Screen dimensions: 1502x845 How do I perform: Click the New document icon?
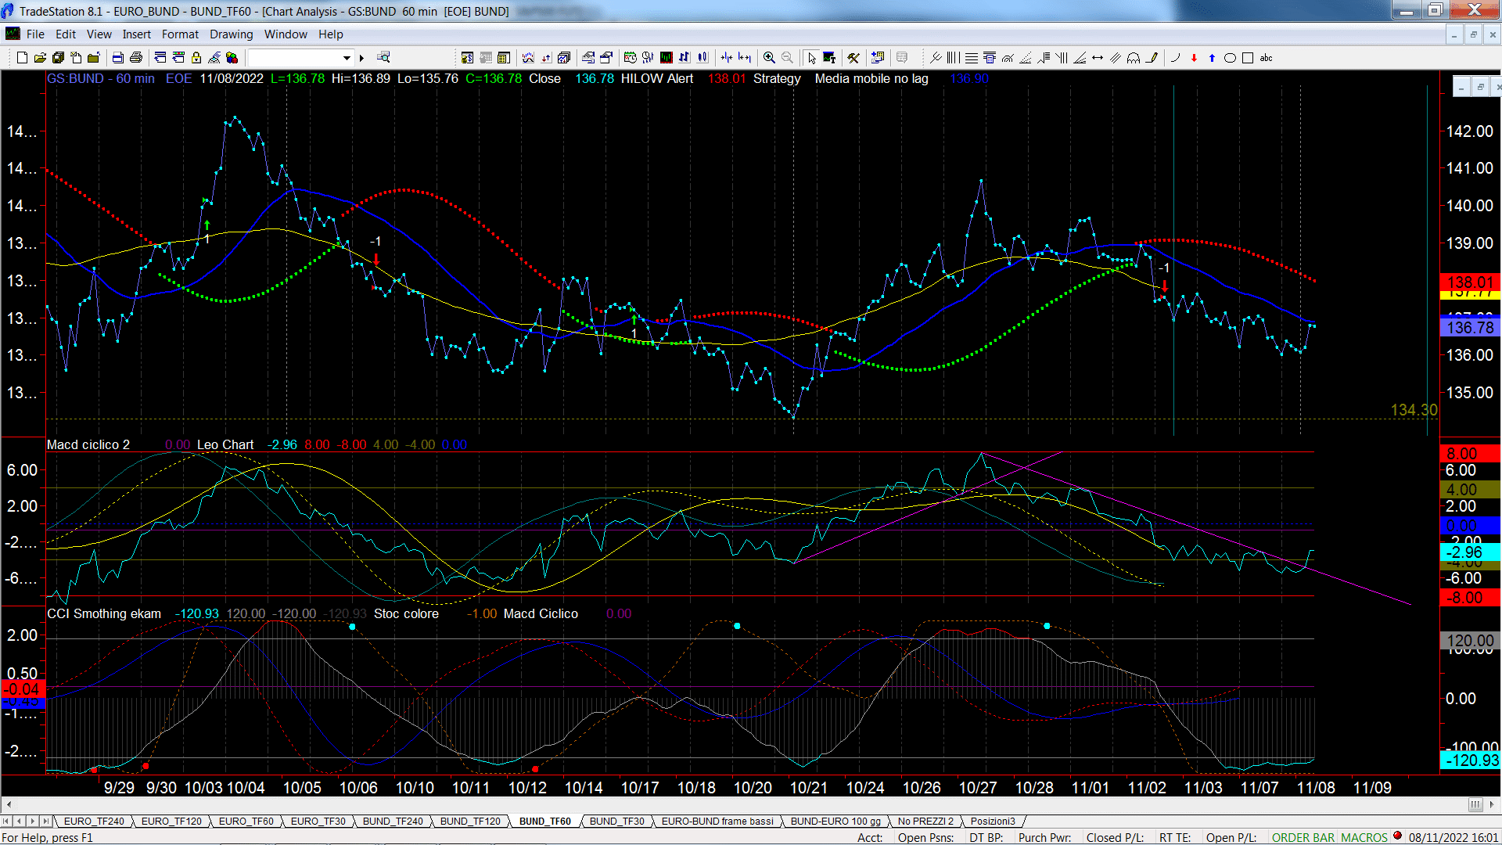click(x=22, y=57)
